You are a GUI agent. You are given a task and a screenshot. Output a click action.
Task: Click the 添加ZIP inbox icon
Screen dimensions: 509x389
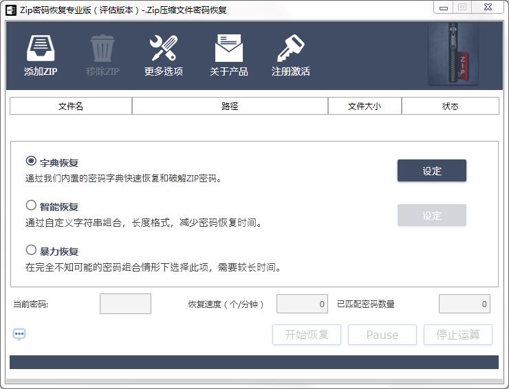[41, 48]
